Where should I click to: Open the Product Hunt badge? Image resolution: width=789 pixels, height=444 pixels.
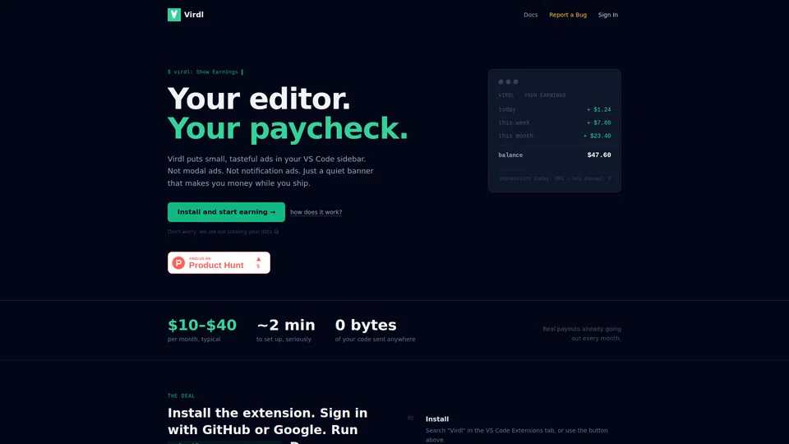(219, 263)
